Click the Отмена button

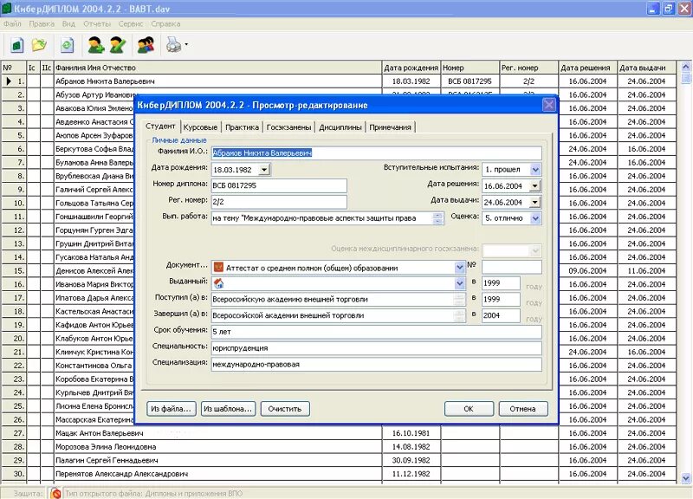[x=522, y=409]
